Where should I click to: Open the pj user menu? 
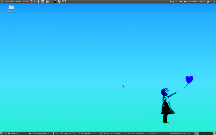coord(209,2)
